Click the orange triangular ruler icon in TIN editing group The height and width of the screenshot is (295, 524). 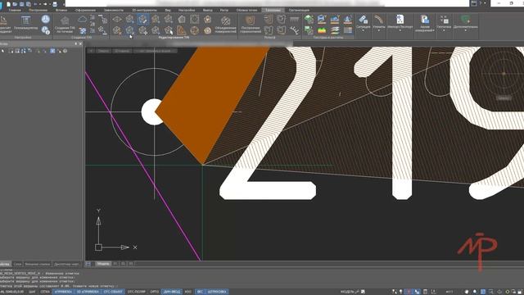(182, 30)
